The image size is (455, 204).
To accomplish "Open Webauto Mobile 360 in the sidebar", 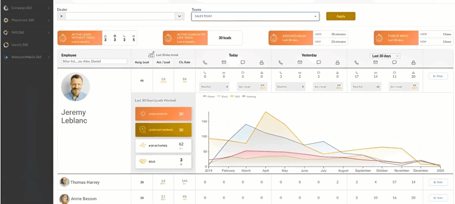I will click(x=27, y=57).
